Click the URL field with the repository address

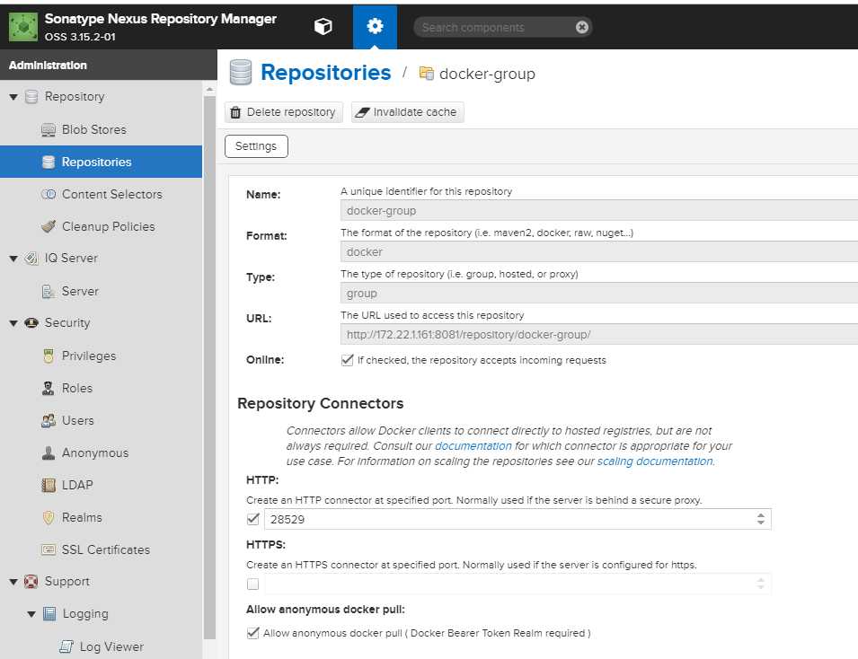tap(598, 334)
